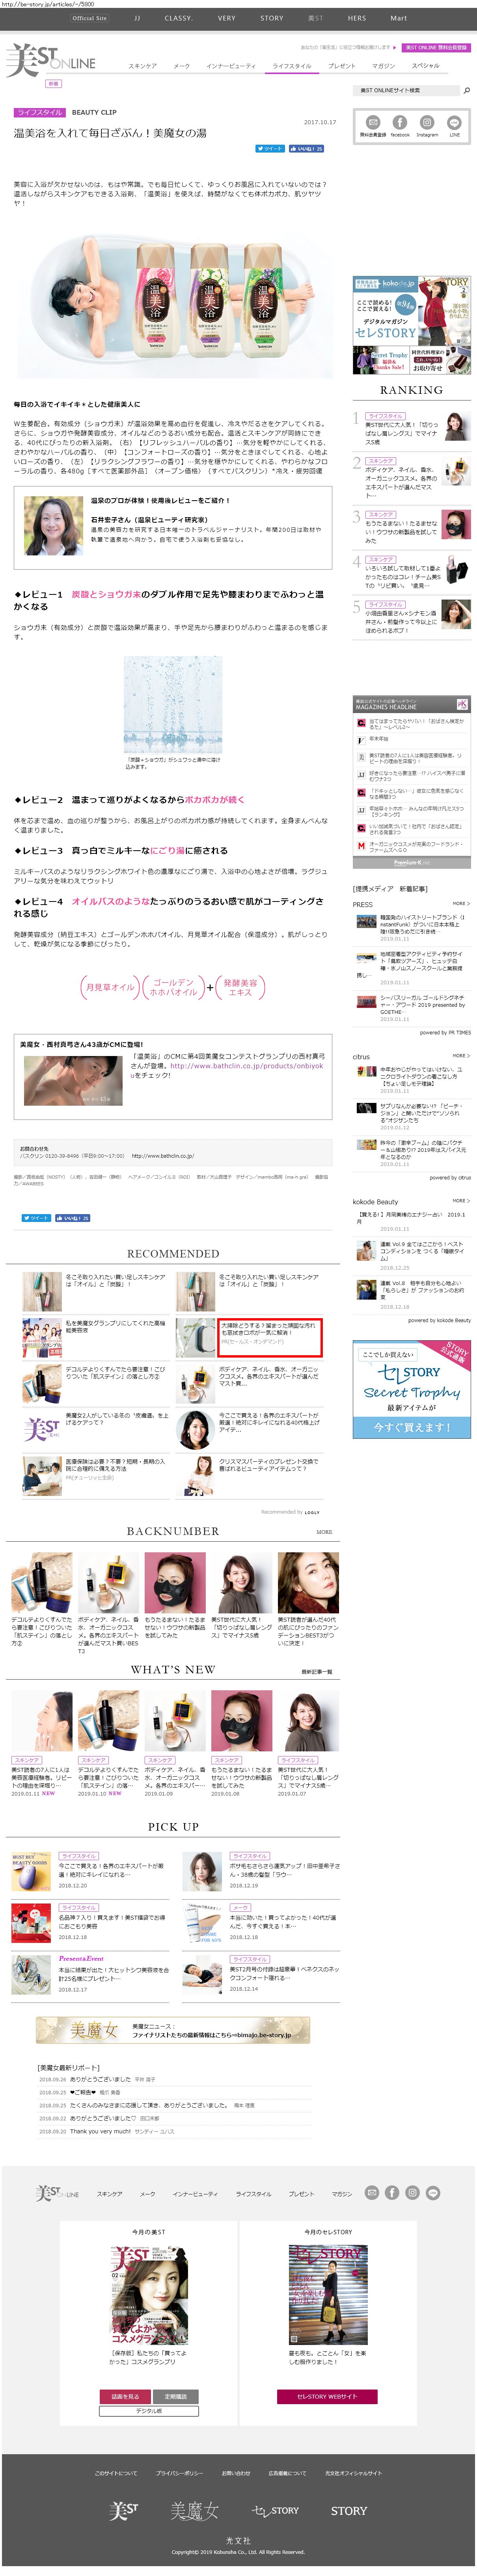Click the footer mail icon
The image size is (477, 2576).
(x=372, y=2193)
